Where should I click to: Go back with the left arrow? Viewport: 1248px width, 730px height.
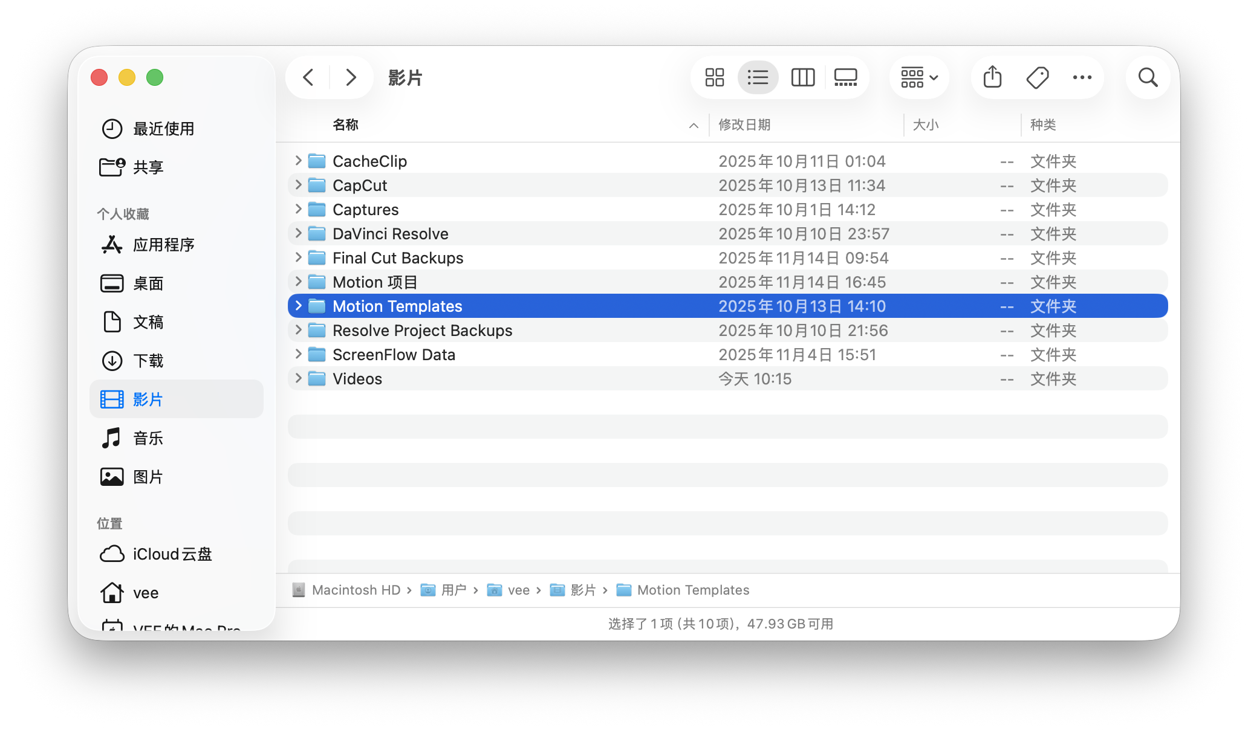point(308,77)
